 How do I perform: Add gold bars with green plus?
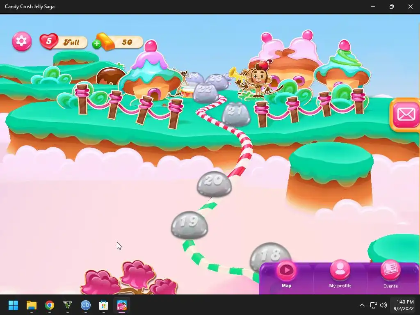click(96, 44)
